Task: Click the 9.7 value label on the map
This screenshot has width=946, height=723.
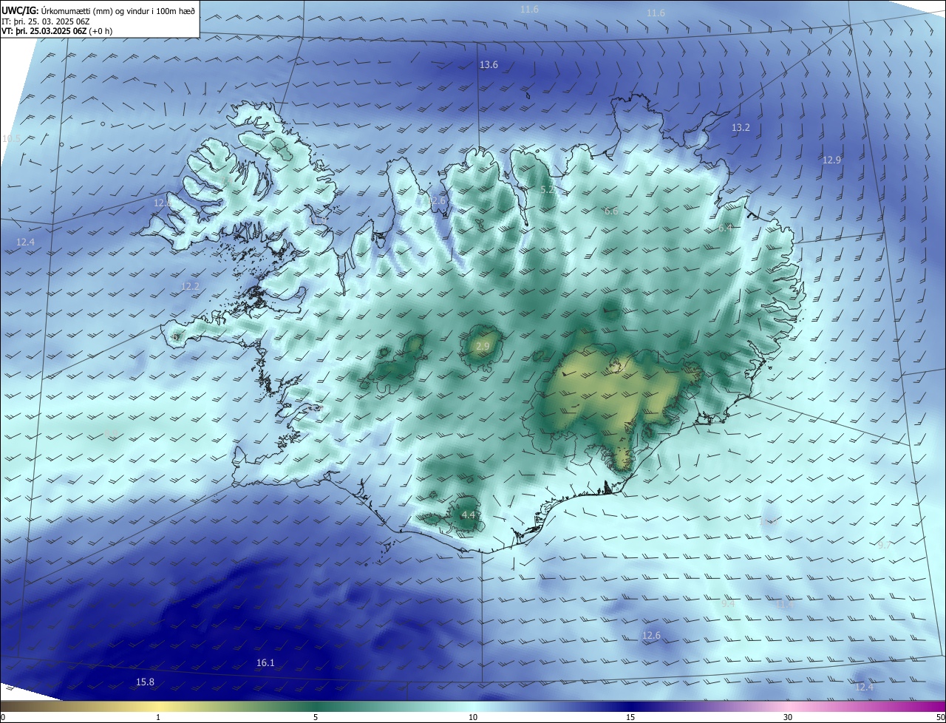Action: pos(885,545)
